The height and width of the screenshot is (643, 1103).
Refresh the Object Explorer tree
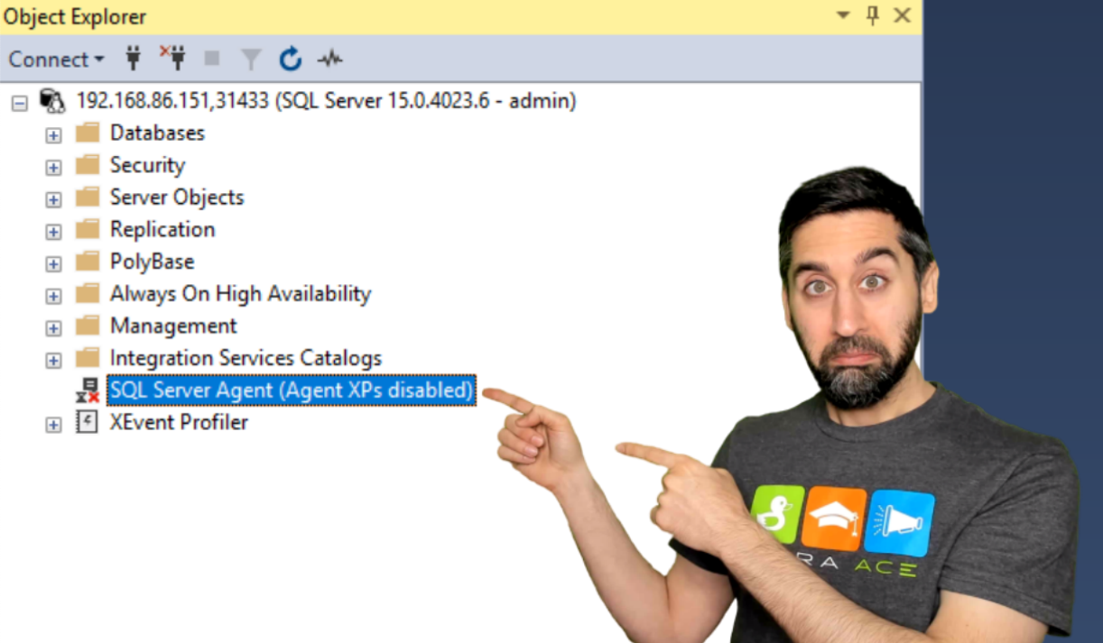pyautogui.click(x=291, y=59)
